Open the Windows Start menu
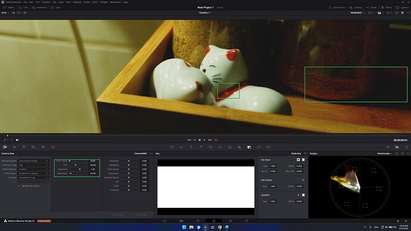 [184, 227]
